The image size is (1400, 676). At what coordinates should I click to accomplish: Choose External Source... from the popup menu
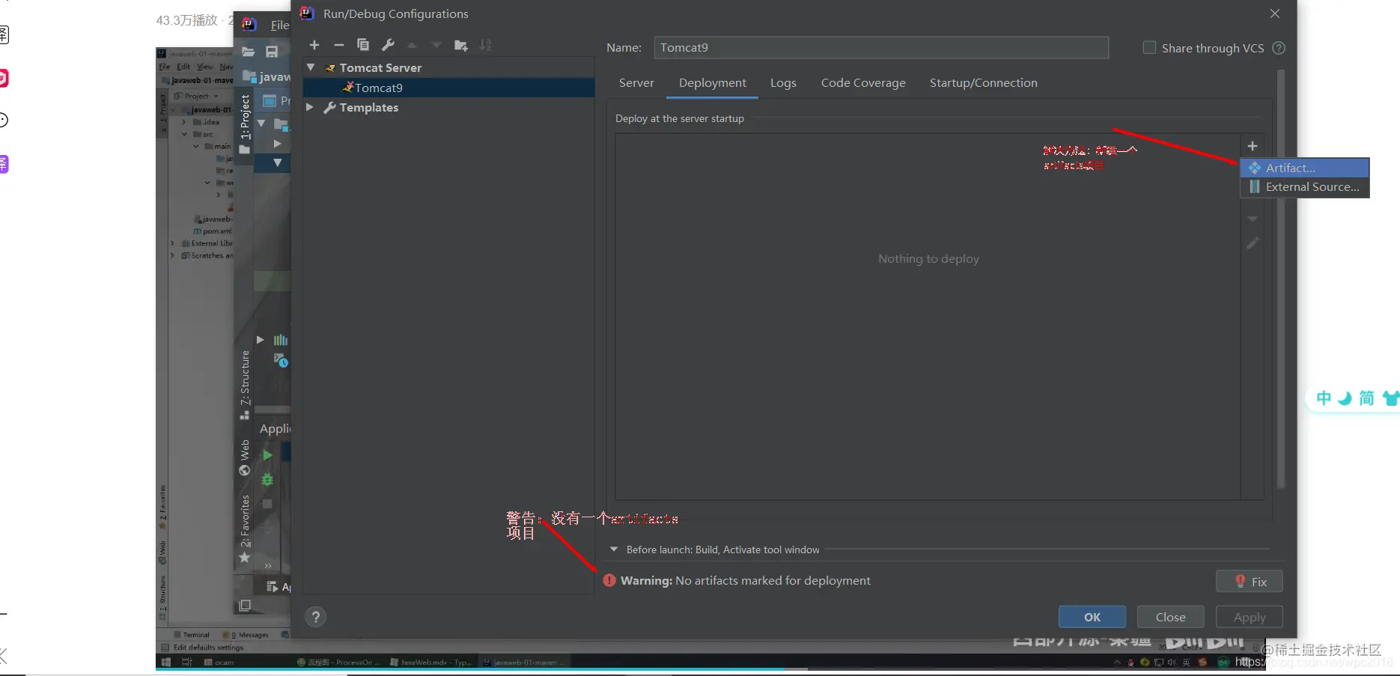1305,187
